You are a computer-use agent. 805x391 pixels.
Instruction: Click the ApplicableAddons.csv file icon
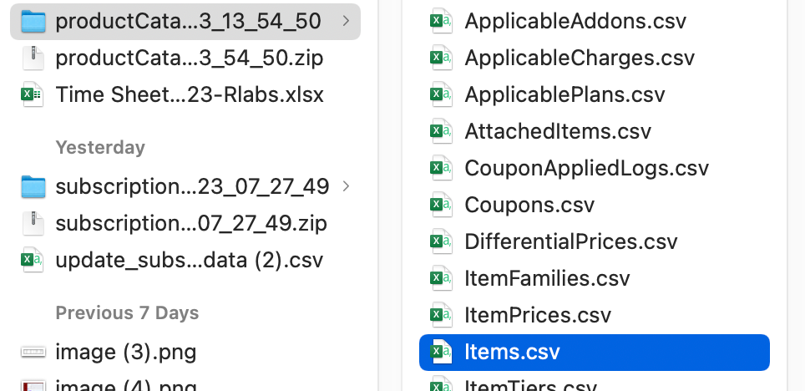click(440, 21)
